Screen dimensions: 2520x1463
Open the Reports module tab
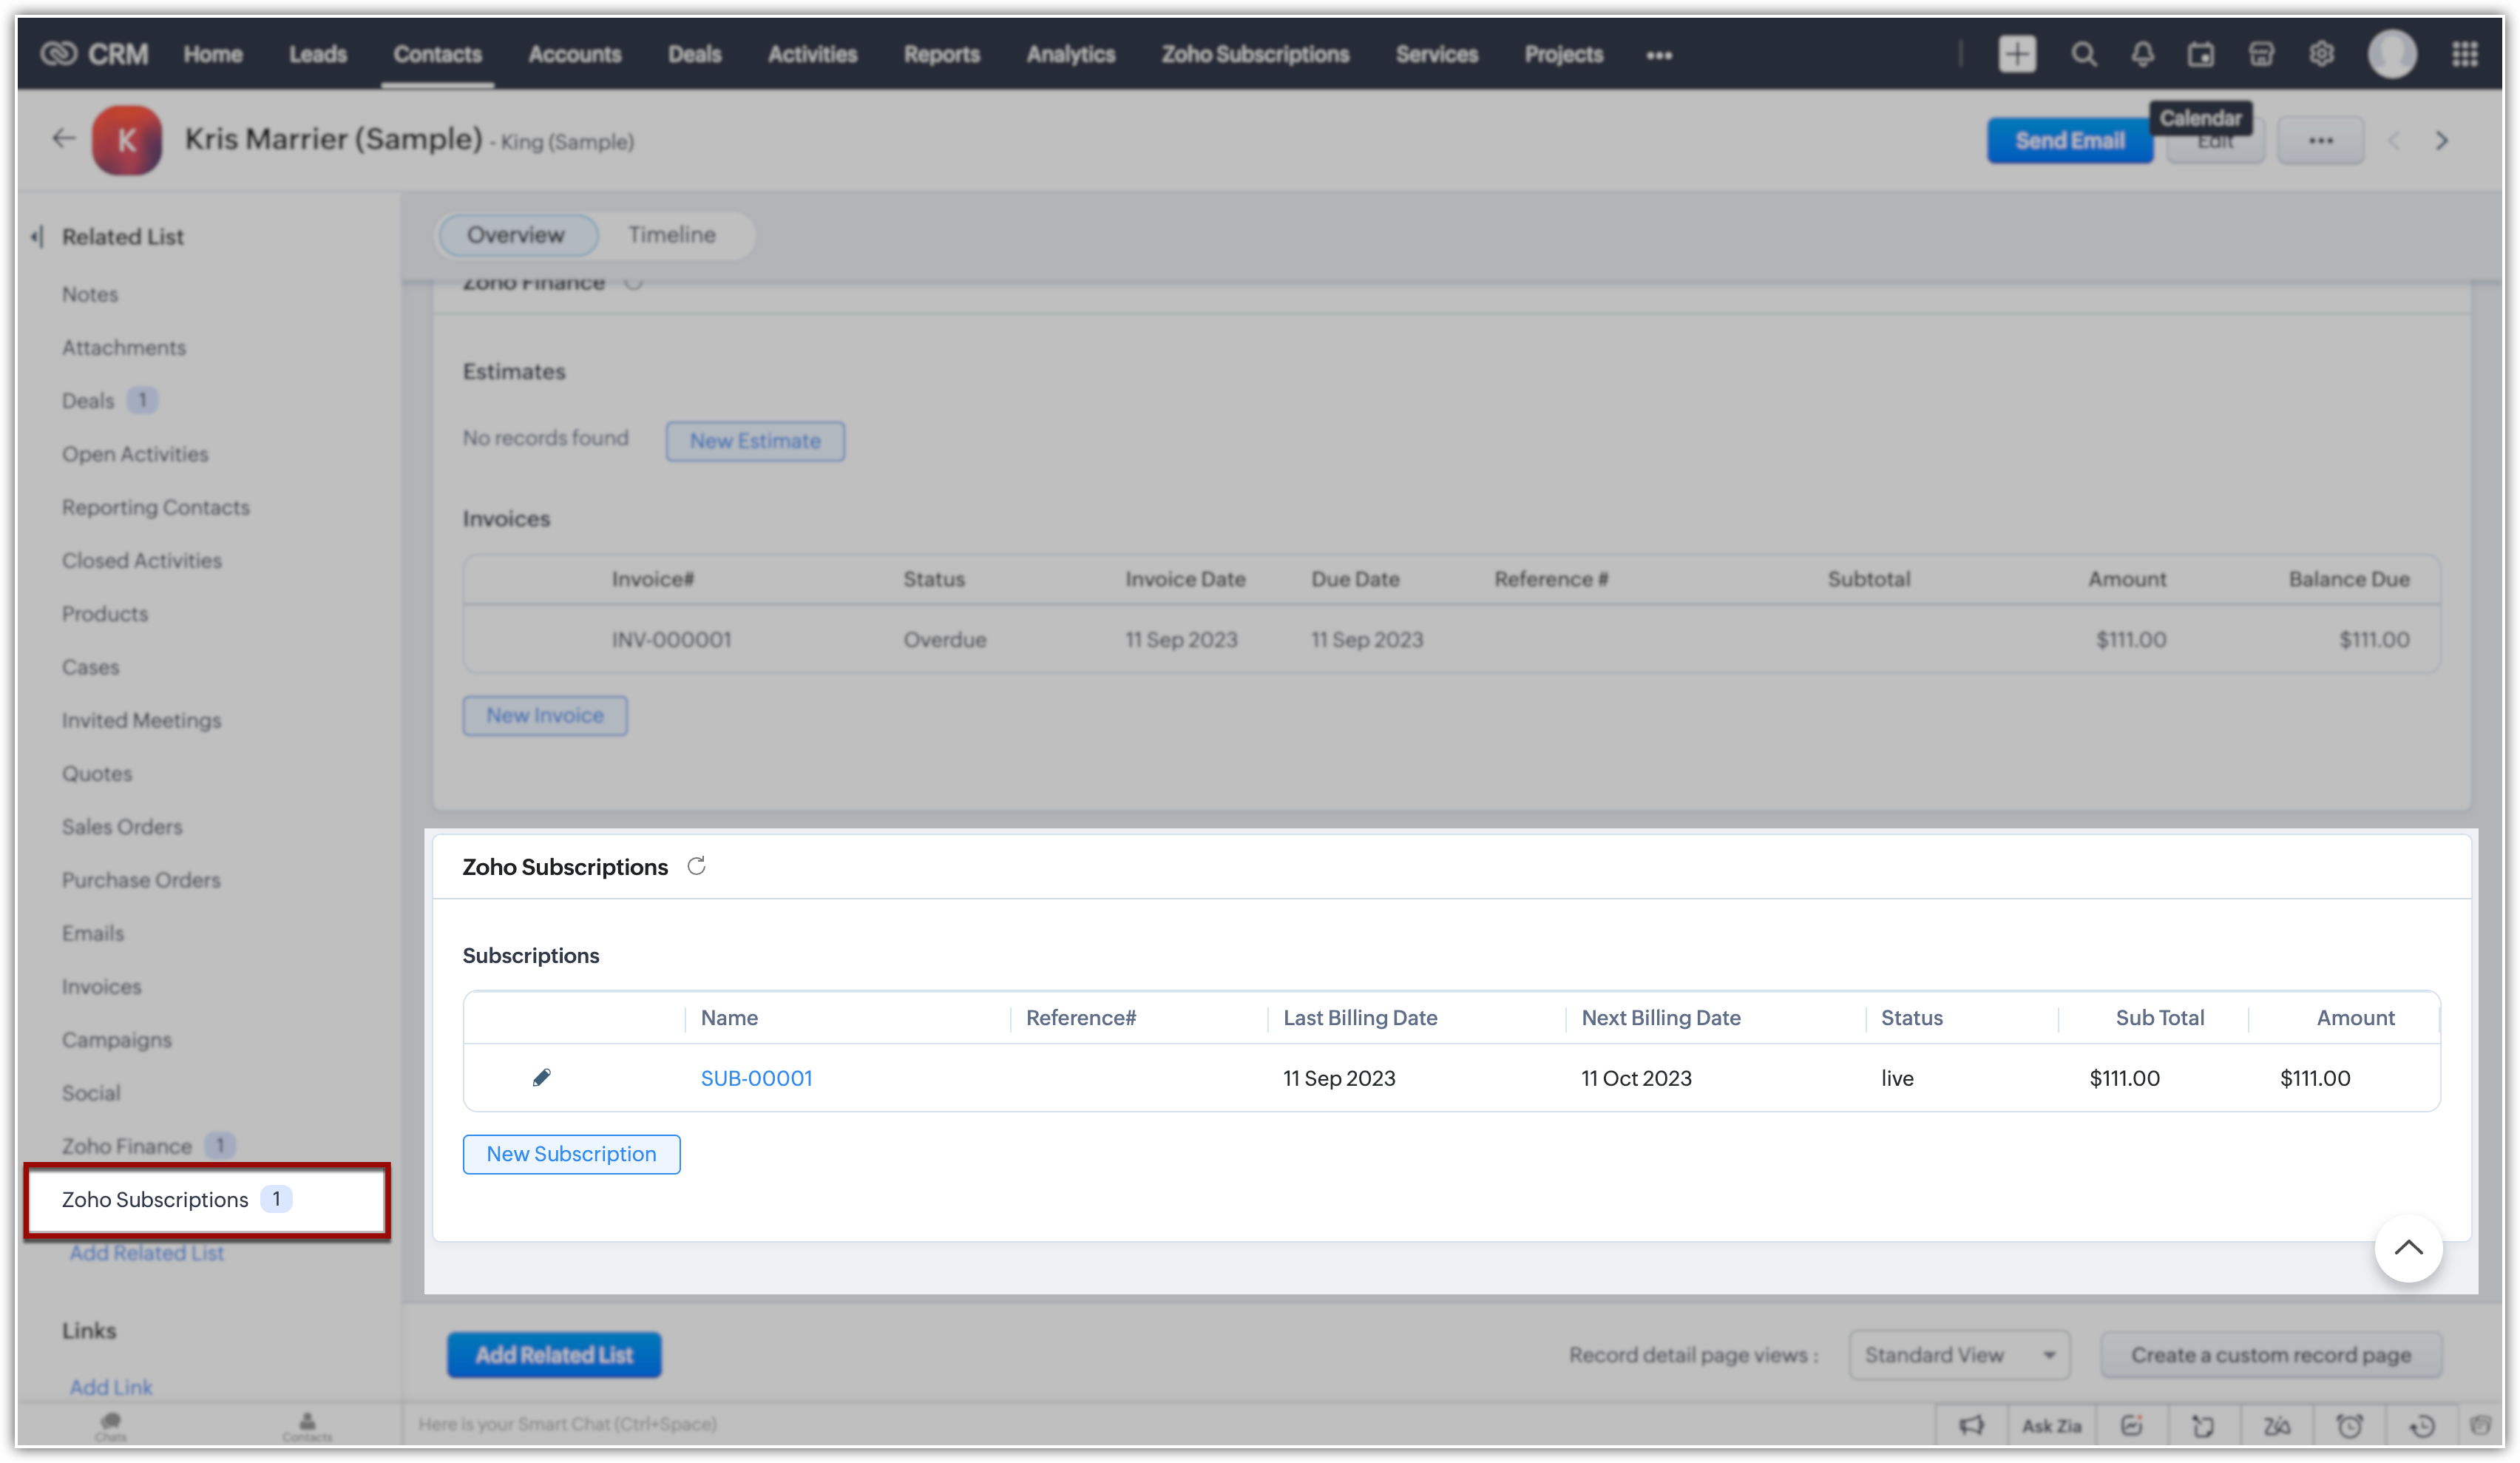(941, 54)
